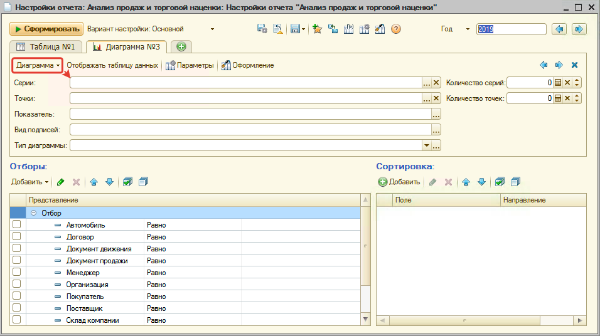The height and width of the screenshot is (336, 600).
Task: Click the green plus add tab icon
Action: [x=181, y=47]
